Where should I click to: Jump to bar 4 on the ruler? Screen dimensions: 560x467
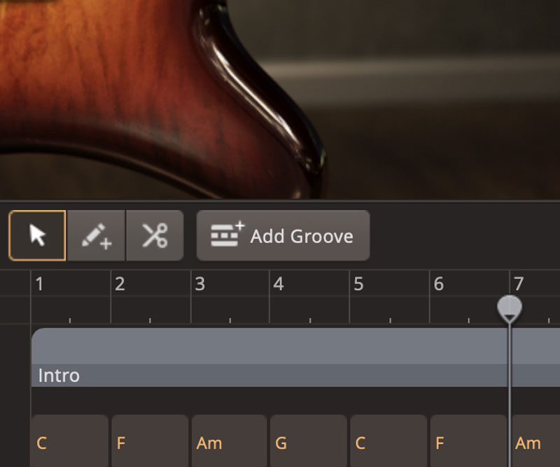click(279, 284)
